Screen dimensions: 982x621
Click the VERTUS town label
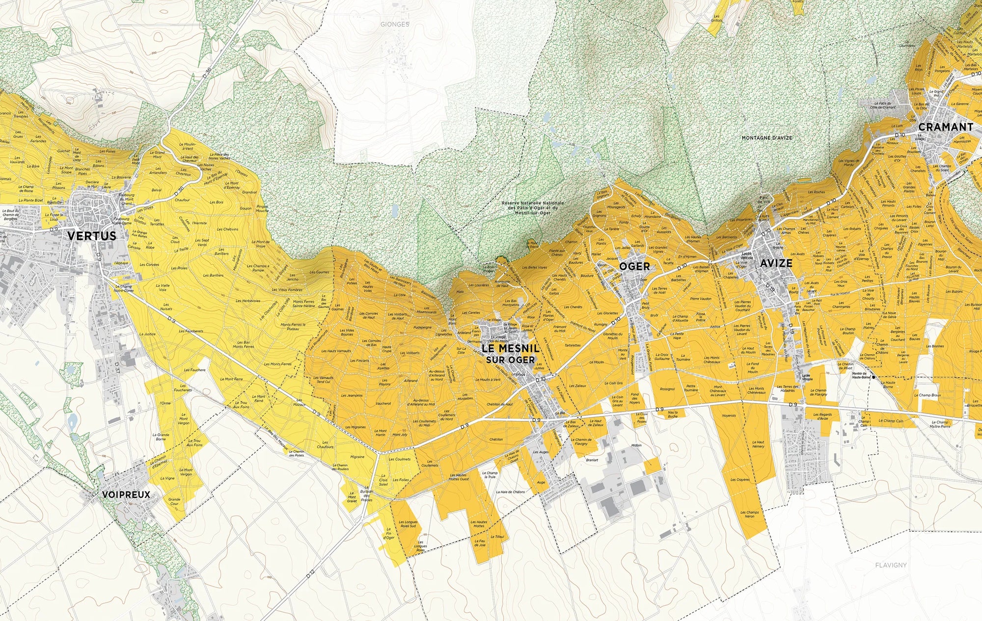tap(92, 236)
